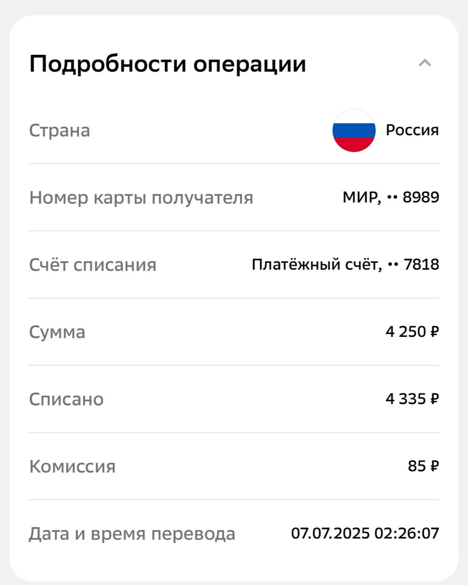Image resolution: width=468 pixels, height=585 pixels.
Task: Click the Списано row label
Action: [x=66, y=399]
